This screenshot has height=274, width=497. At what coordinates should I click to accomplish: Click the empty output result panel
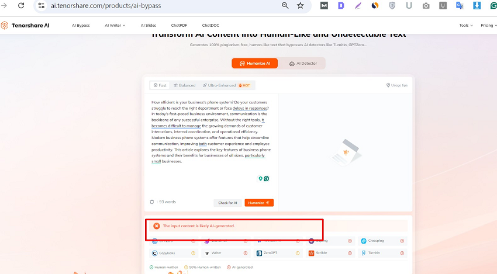[x=346, y=152]
